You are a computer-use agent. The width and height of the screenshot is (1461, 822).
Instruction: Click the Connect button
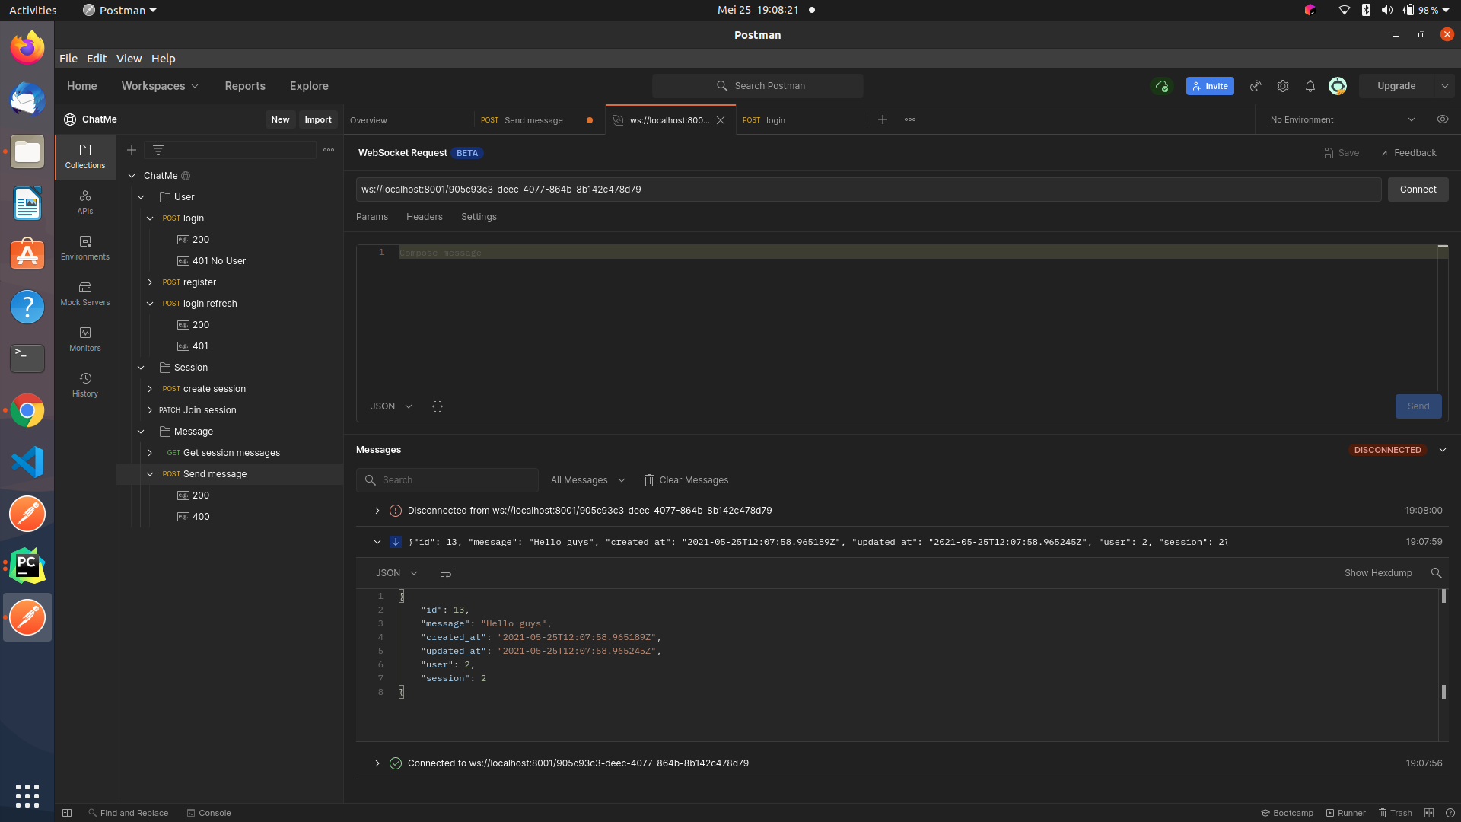pyautogui.click(x=1418, y=190)
